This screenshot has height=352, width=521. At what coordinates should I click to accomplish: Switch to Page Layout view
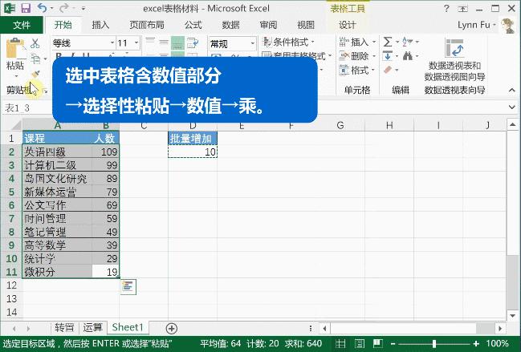[359, 343]
